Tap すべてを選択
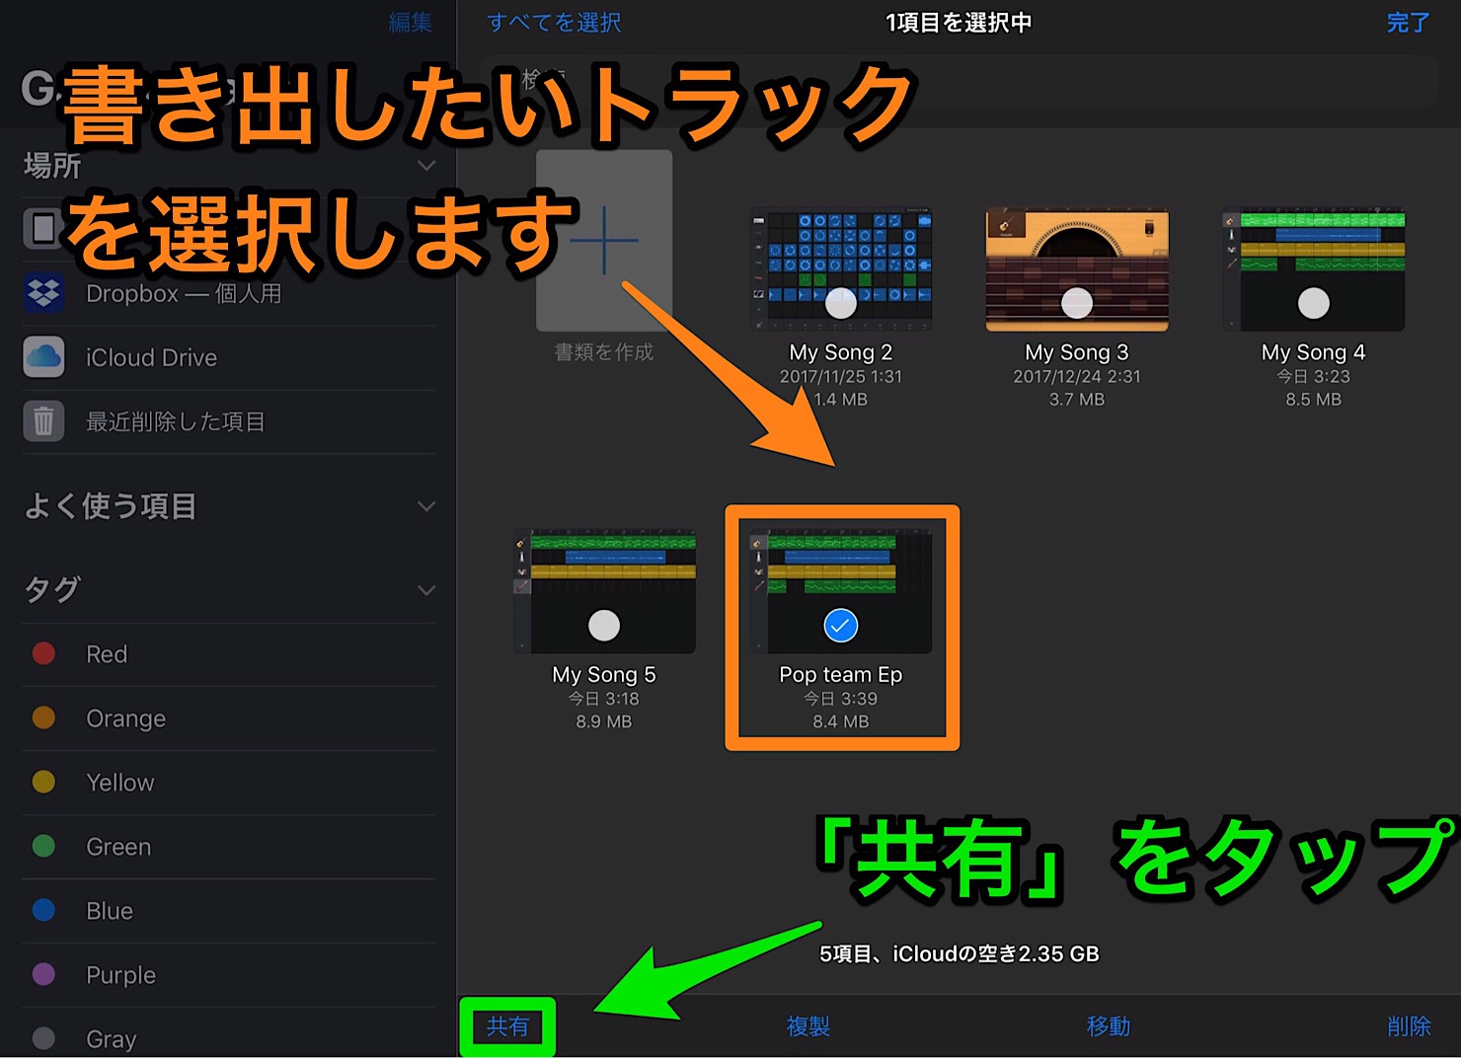This screenshot has height=1058, width=1461. click(x=554, y=23)
